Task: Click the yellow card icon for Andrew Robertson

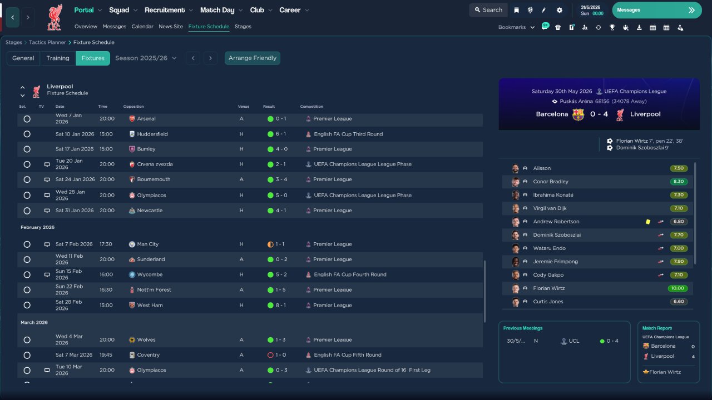Action: (x=648, y=222)
